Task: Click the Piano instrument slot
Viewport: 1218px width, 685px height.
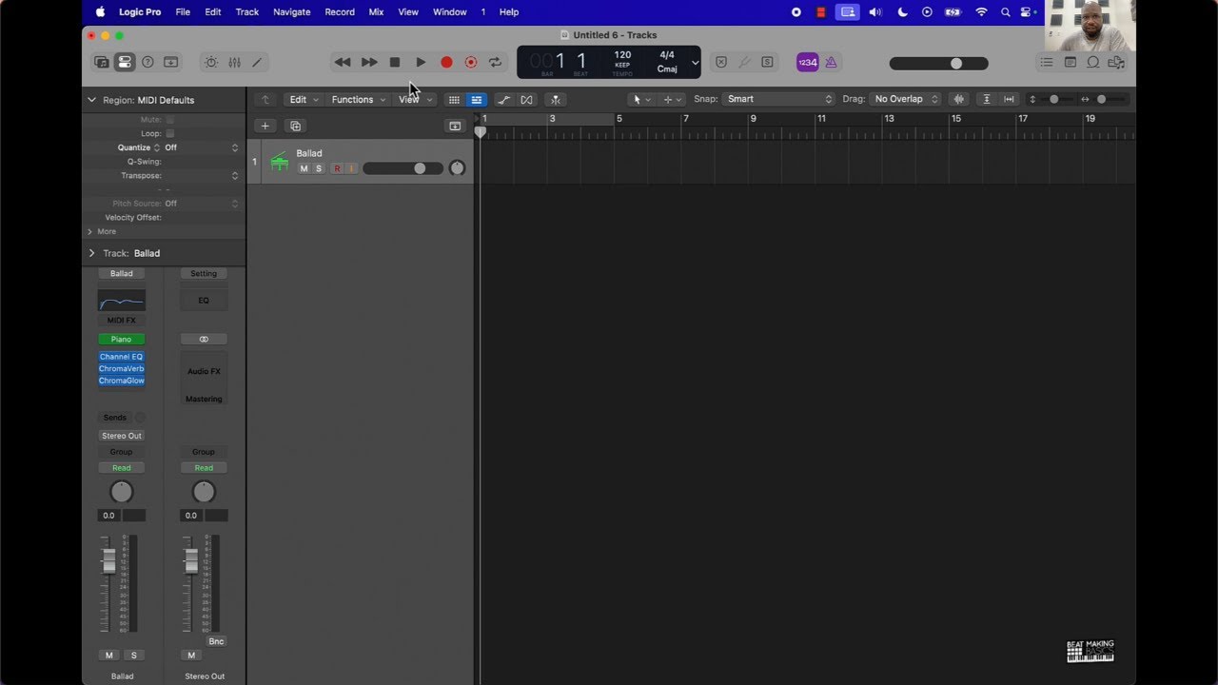Action: pyautogui.click(x=121, y=340)
